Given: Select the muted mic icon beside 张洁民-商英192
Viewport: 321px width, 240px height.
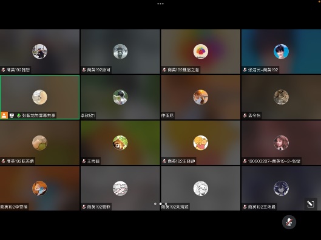Looking at the screenshot, I should [x=245, y=70].
